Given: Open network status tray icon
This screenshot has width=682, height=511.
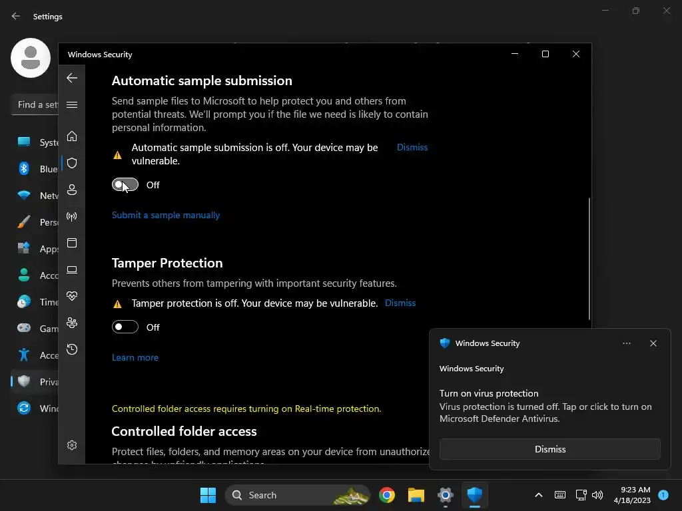Looking at the screenshot, I should pos(581,495).
